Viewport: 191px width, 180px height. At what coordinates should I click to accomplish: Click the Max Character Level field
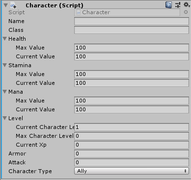[x=132, y=136]
